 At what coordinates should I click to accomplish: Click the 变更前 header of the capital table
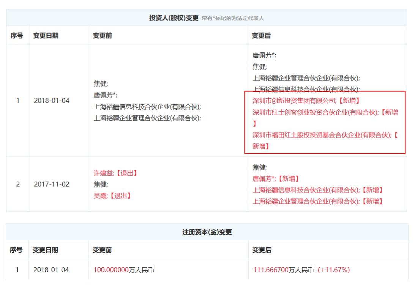click(102, 250)
